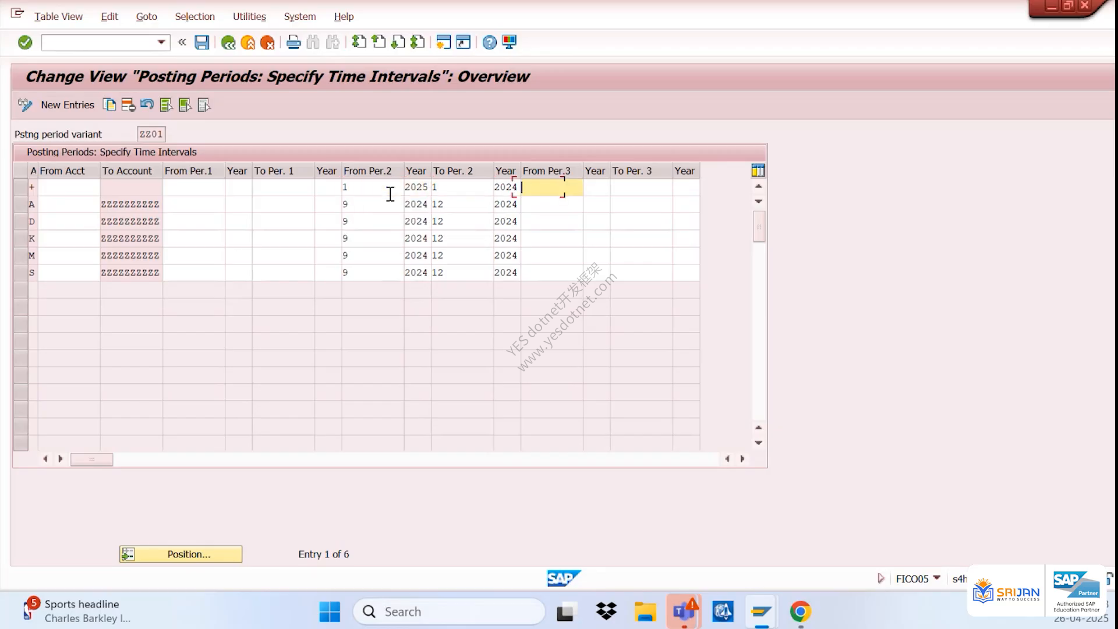Screen dimensions: 1118x629
Task: Click the Undo Change icon
Action: (x=147, y=105)
